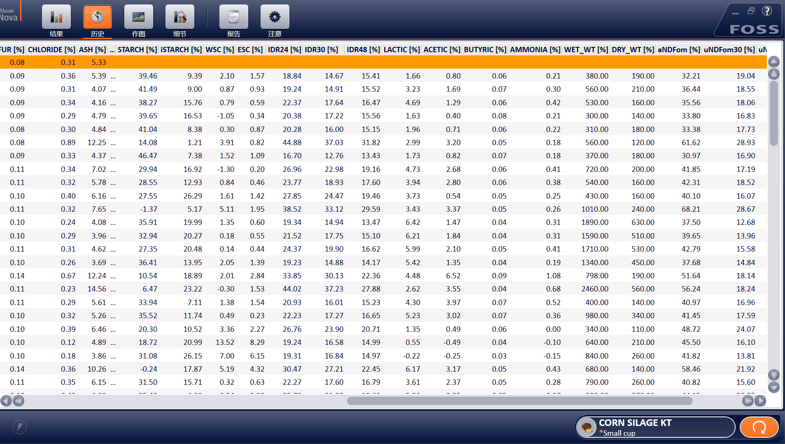
Task: Click the ACETIC [%] column header
Action: pos(442,49)
